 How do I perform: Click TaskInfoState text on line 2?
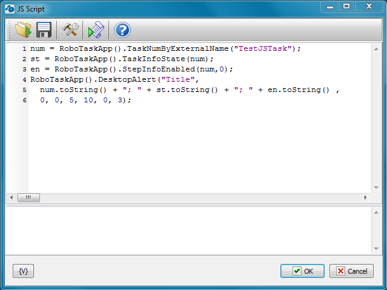click(154, 59)
